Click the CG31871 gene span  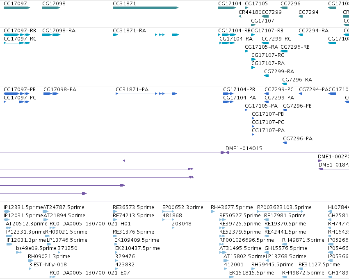(x=146, y=8)
